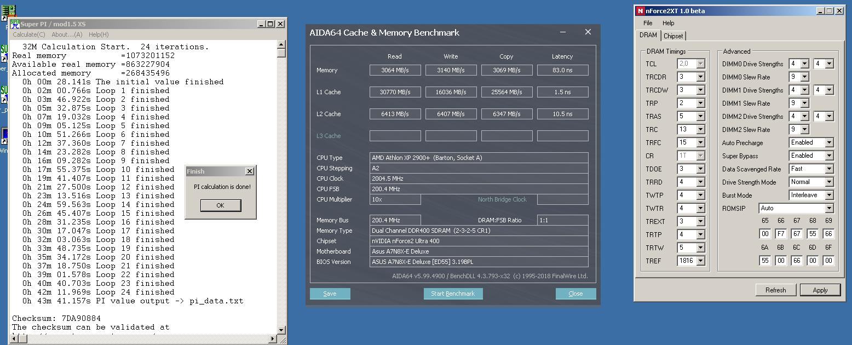Open the Super Bypass dropdown

829,156
